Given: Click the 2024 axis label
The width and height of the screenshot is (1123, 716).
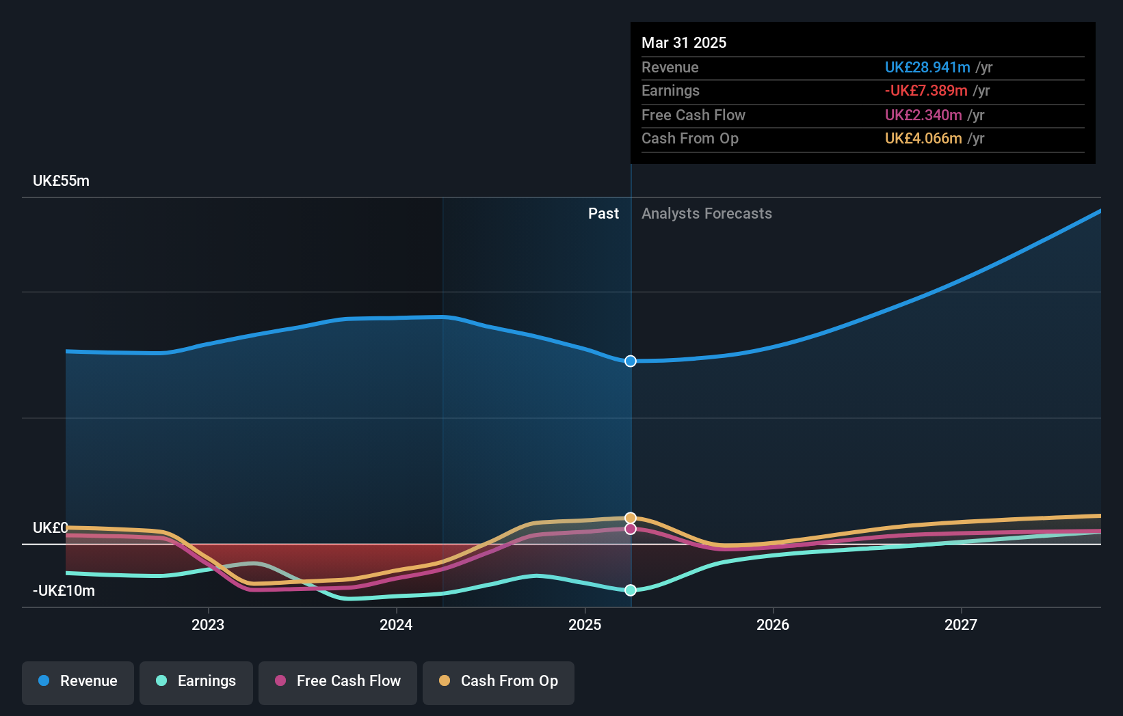Looking at the screenshot, I should (x=395, y=624).
